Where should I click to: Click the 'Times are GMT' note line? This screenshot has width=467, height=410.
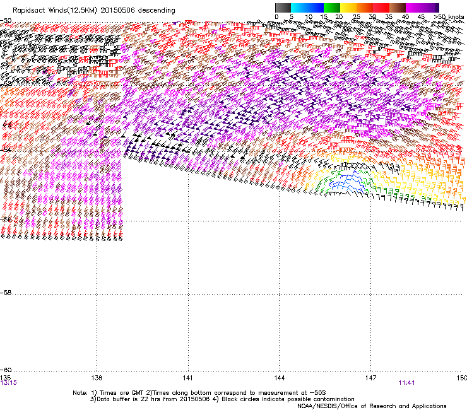pos(199,393)
